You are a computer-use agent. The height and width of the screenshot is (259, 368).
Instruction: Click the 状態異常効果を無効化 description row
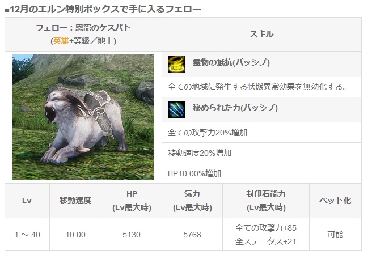pyautogui.click(x=262, y=87)
